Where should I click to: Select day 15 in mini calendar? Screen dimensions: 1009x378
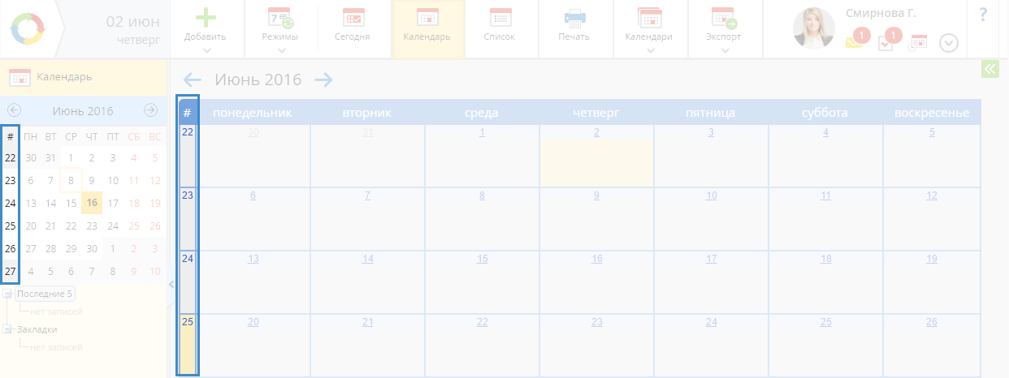pos(71,204)
